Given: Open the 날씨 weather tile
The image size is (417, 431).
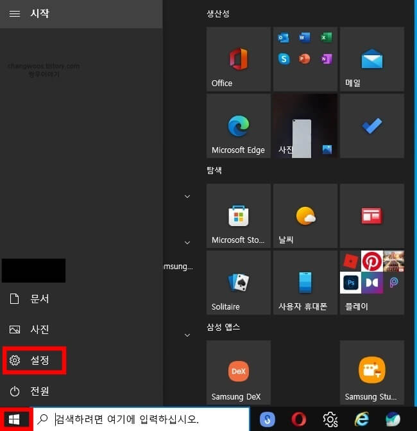Looking at the screenshot, I should coord(305,216).
